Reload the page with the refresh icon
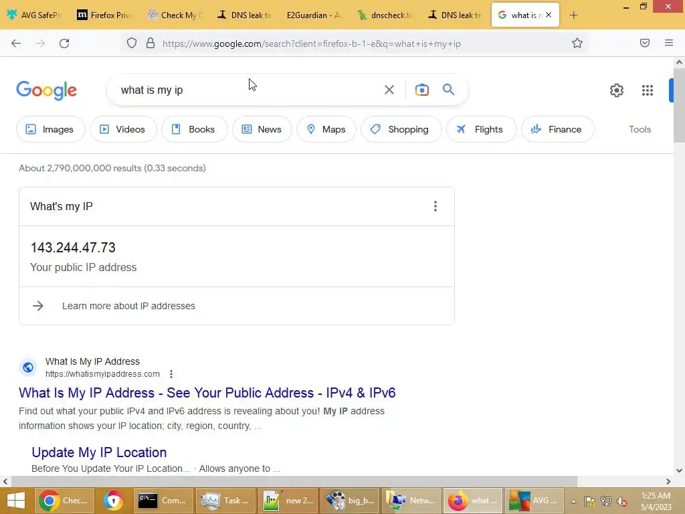The image size is (685, 514). tap(64, 44)
